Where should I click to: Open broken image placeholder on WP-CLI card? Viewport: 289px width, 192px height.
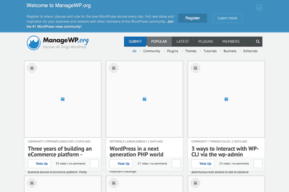click(226, 99)
